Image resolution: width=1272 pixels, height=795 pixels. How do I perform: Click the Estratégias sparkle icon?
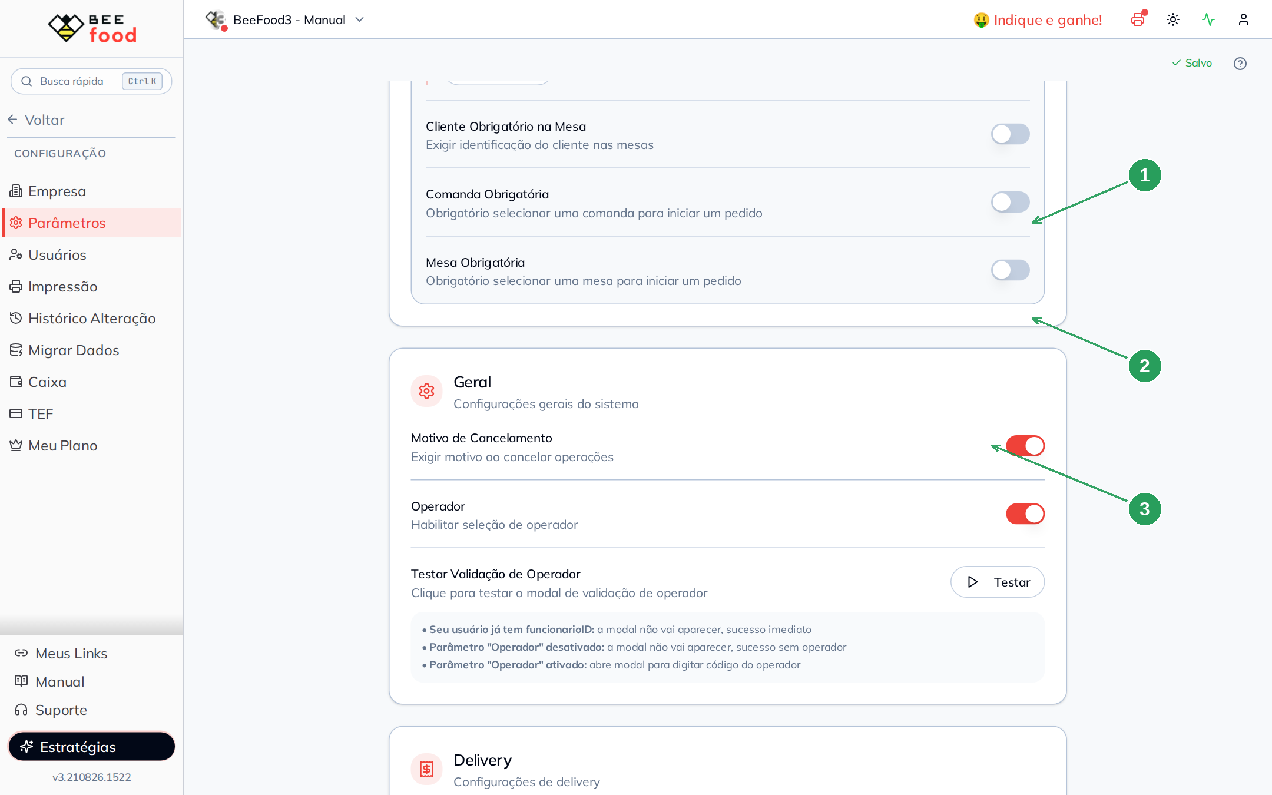click(x=26, y=747)
